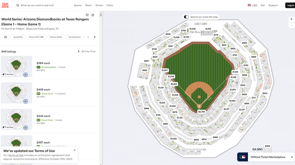Open the Sports menu
Image resolution: width=295 pixels, height=165 pixels.
pos(78,5)
